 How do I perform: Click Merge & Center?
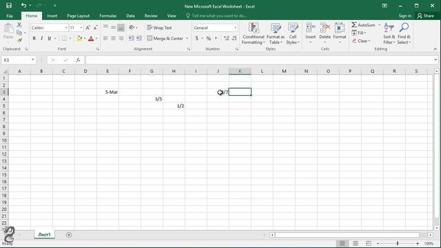[165, 39]
